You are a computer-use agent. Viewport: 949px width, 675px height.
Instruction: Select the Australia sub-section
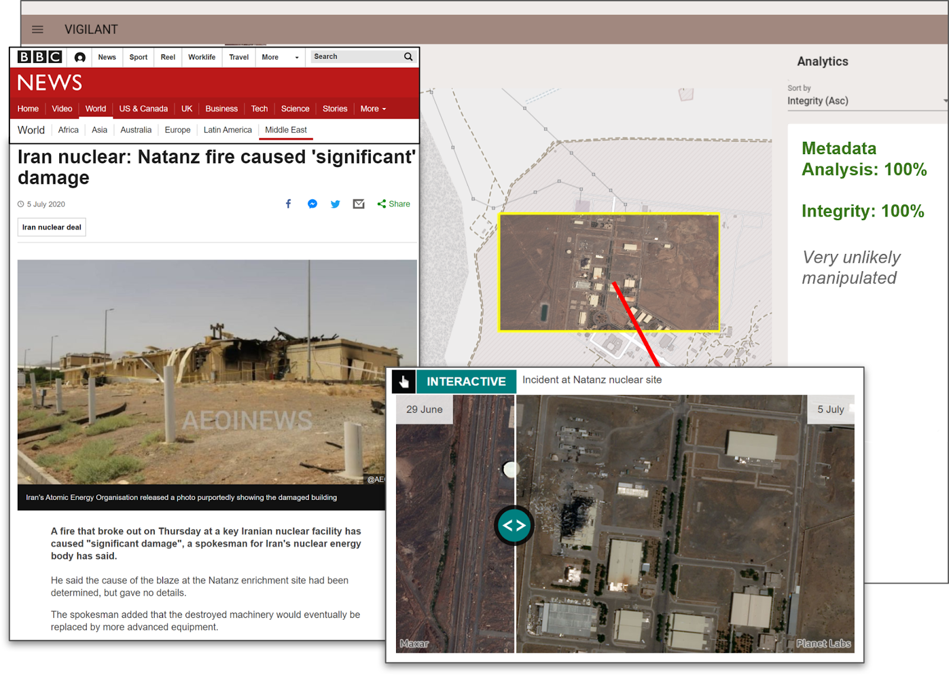[x=136, y=130]
